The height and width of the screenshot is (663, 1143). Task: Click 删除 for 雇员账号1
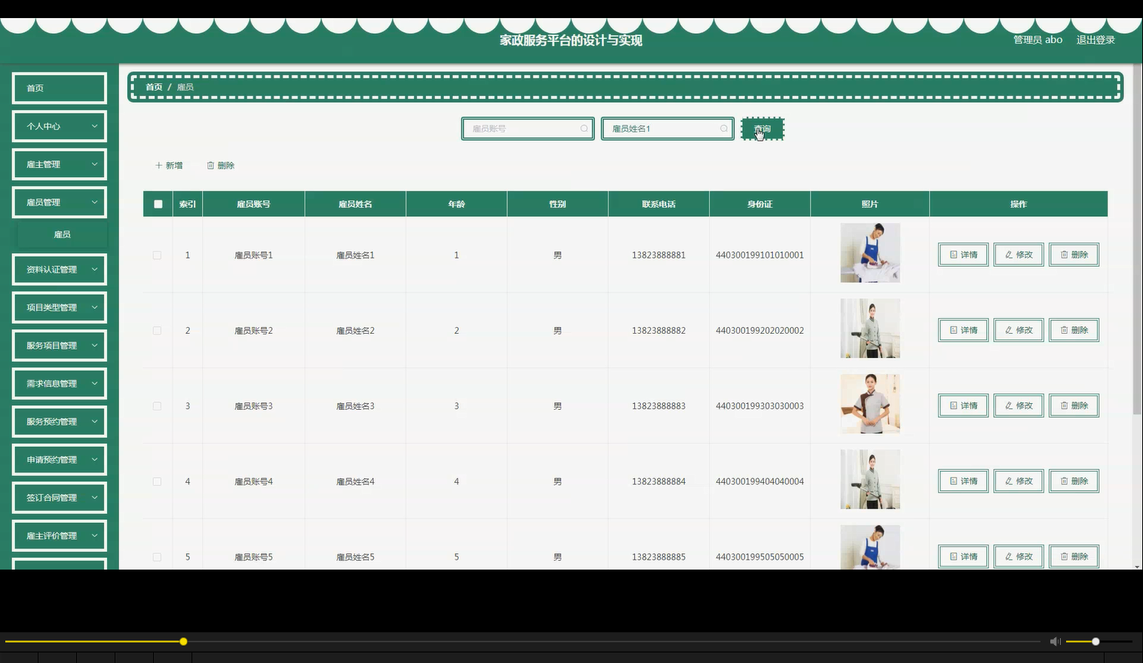[1074, 255]
